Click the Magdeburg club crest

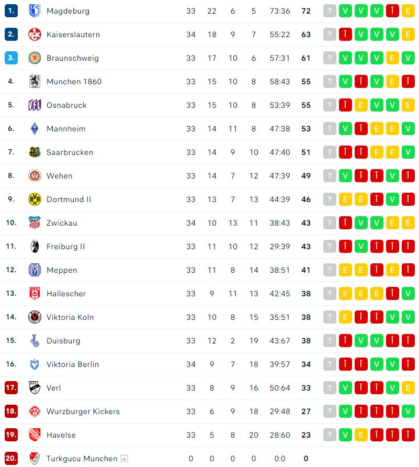coord(35,10)
